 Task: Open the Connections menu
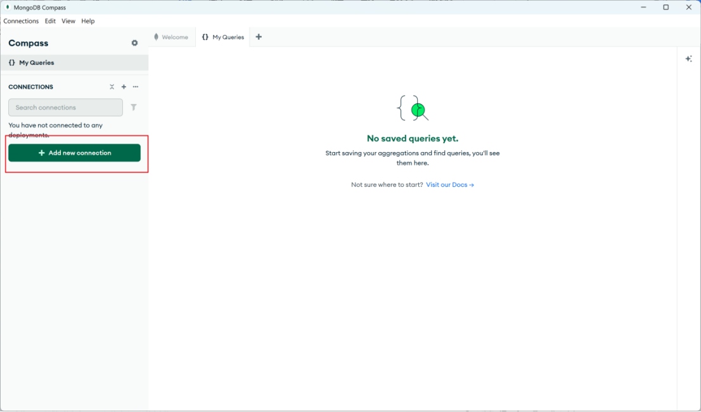(x=21, y=21)
